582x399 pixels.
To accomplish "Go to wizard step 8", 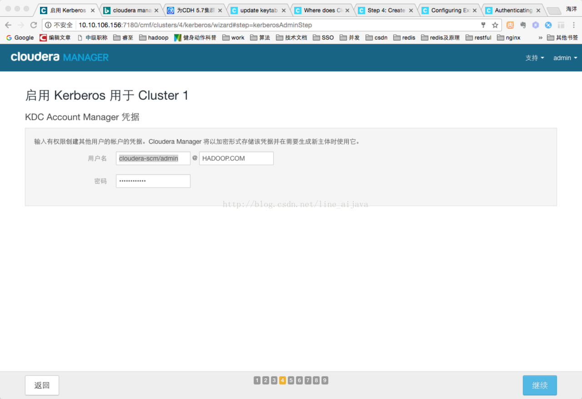I will [316, 380].
